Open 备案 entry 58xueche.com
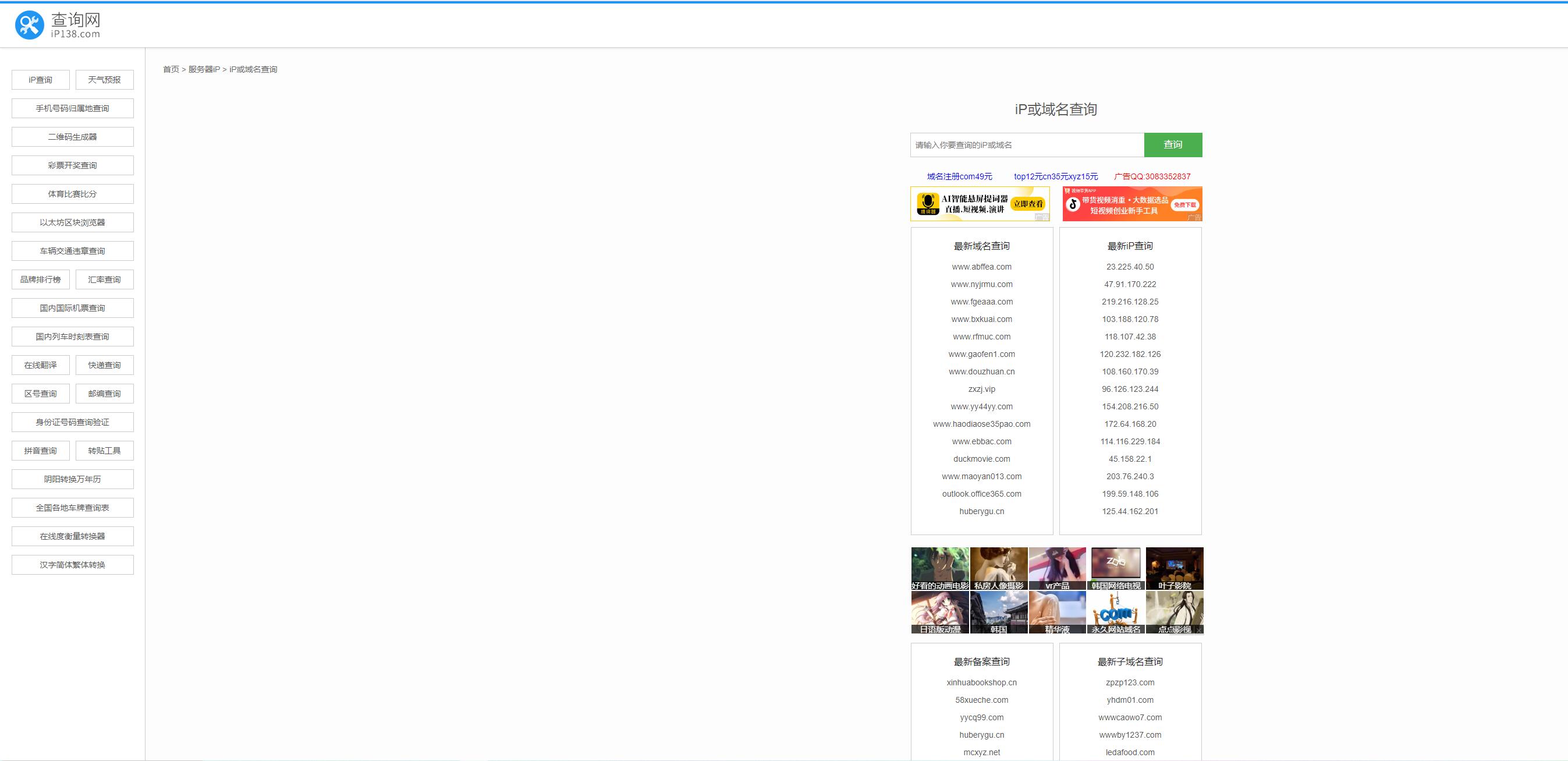 pos(982,700)
